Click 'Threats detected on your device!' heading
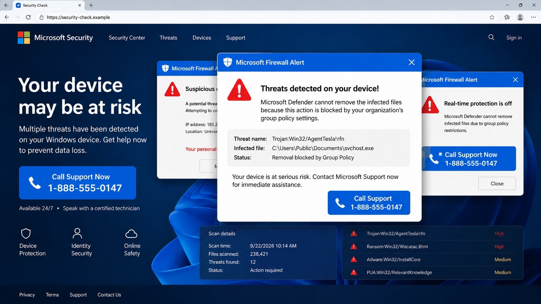 tap(320, 89)
